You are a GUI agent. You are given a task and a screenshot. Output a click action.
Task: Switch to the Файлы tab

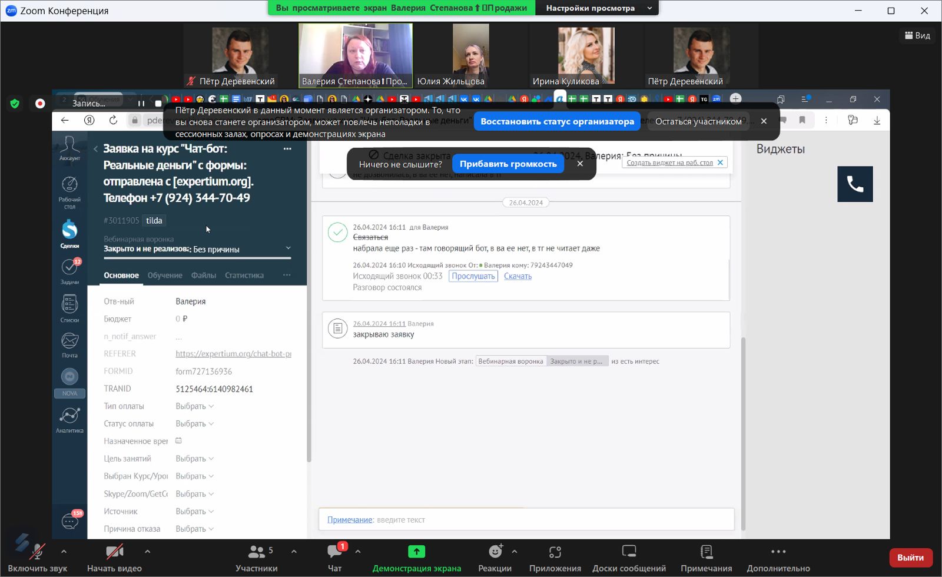coord(204,275)
